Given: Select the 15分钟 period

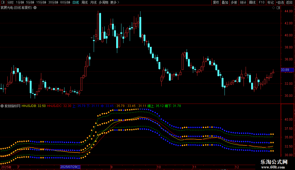Looking at the screenshot, I should (41, 2).
